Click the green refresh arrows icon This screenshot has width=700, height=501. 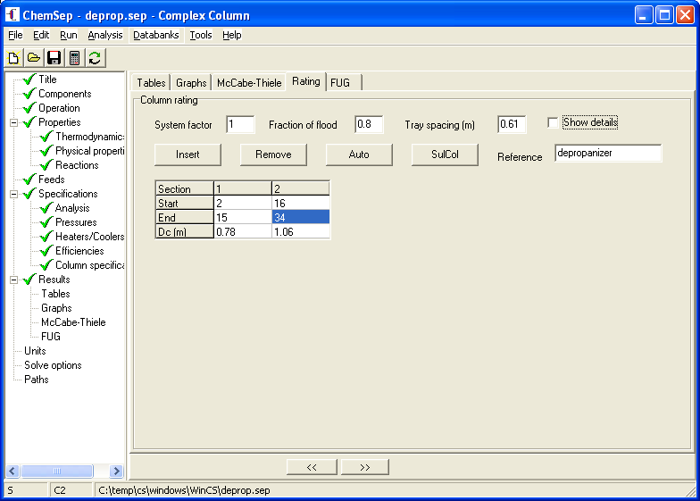(95, 58)
